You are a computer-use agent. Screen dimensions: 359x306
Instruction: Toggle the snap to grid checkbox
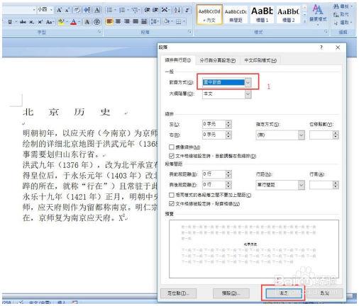tap(172, 203)
